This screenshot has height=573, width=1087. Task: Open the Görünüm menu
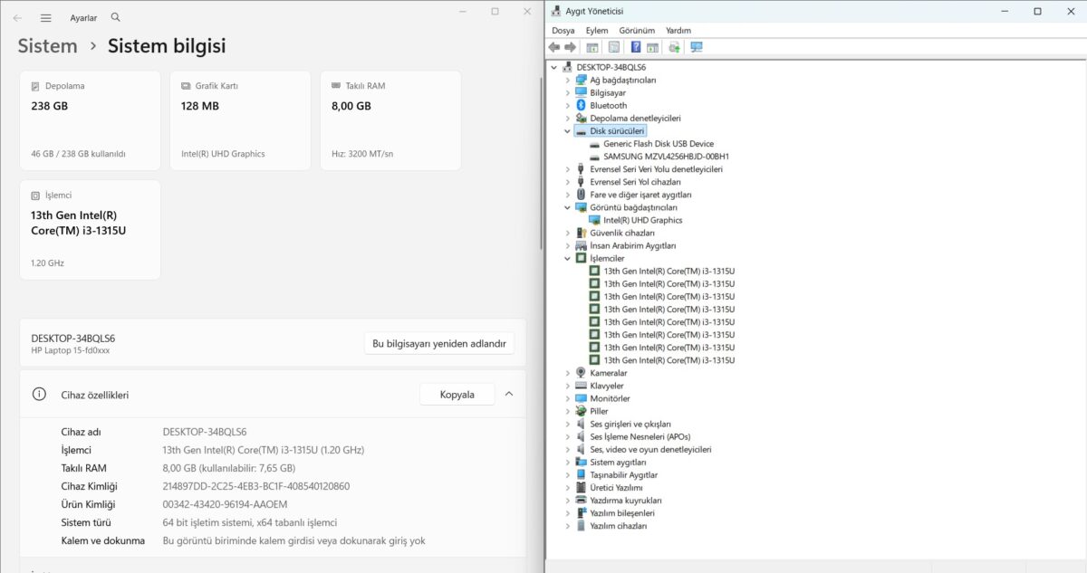coord(637,30)
